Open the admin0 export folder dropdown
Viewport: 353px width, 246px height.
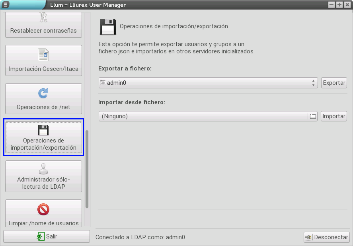207,83
